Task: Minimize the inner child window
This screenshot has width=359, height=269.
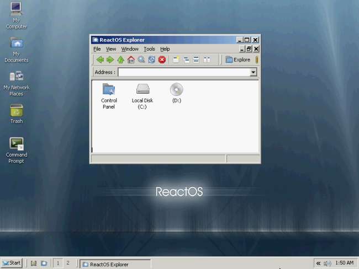Action: click(242, 49)
